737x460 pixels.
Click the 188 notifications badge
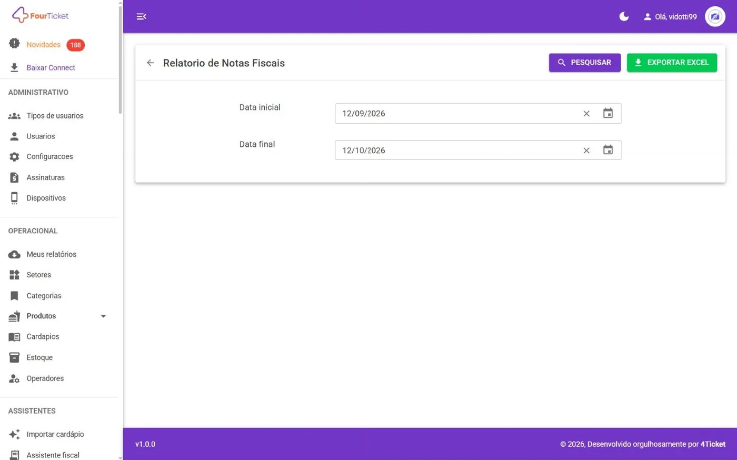(x=76, y=45)
